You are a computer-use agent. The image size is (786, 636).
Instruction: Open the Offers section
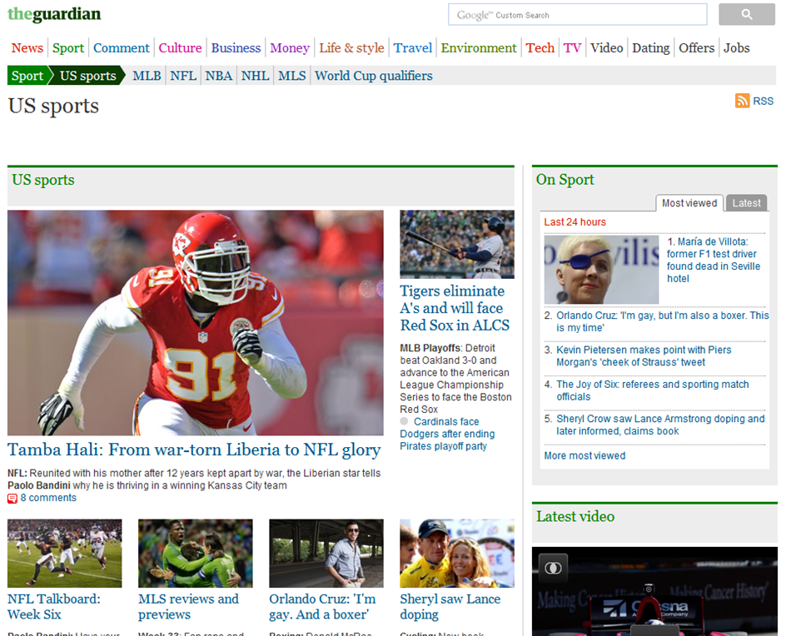tap(696, 48)
